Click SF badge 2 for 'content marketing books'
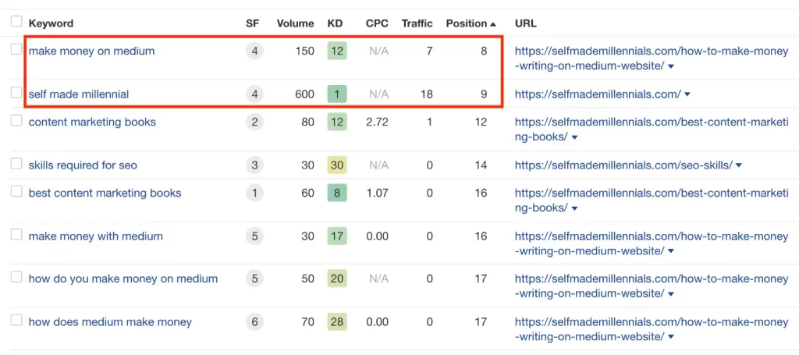Viewport: 799px width, 355px height. click(254, 122)
